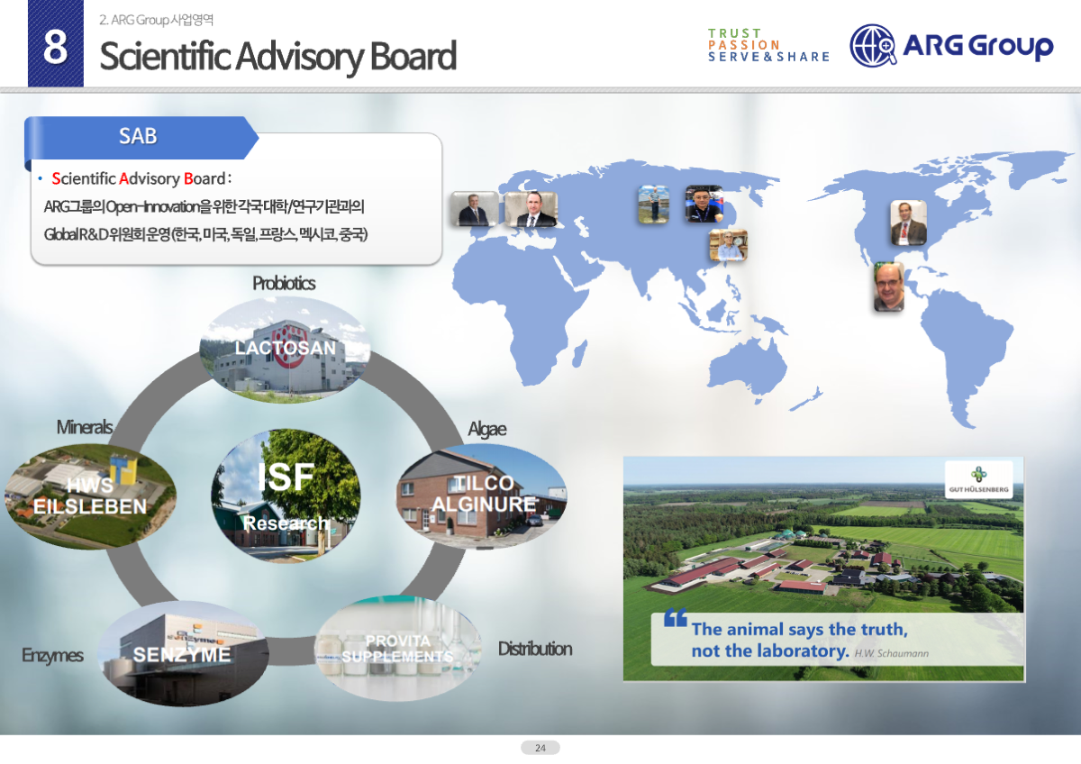Click the advisor portrait over North America
Viewport: 1081px width, 764px height.
click(909, 223)
